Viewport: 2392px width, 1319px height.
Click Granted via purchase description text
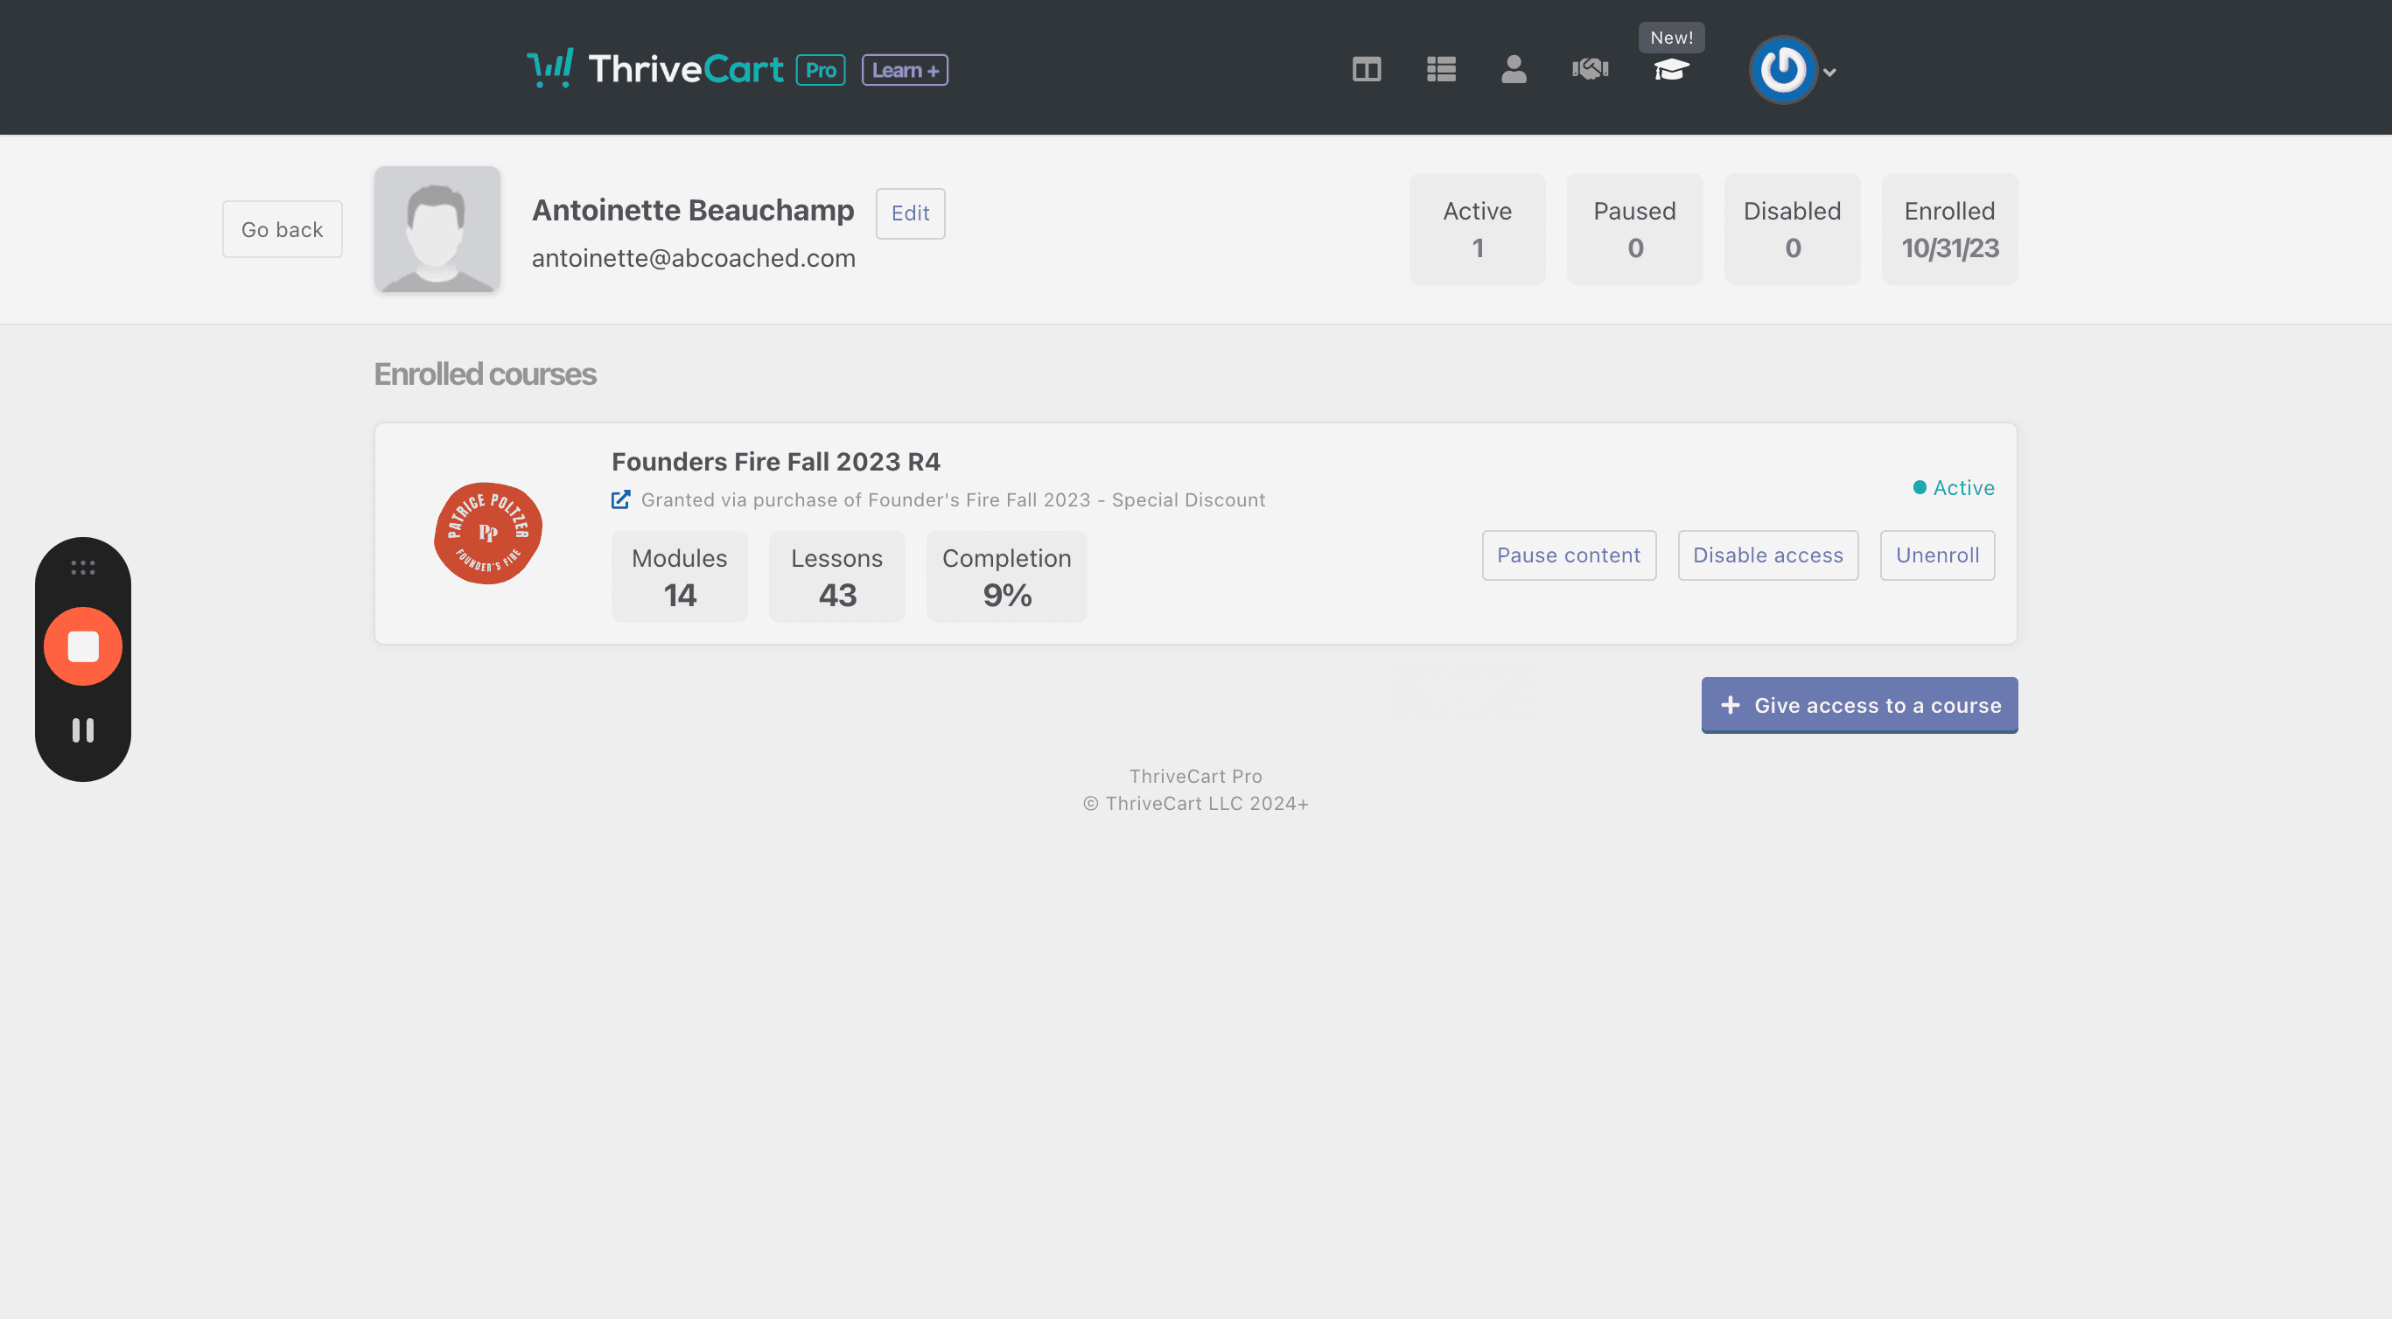pos(953,499)
